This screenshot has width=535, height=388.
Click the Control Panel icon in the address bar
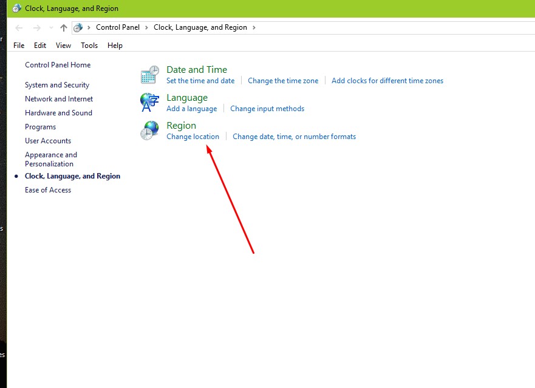pyautogui.click(x=78, y=27)
